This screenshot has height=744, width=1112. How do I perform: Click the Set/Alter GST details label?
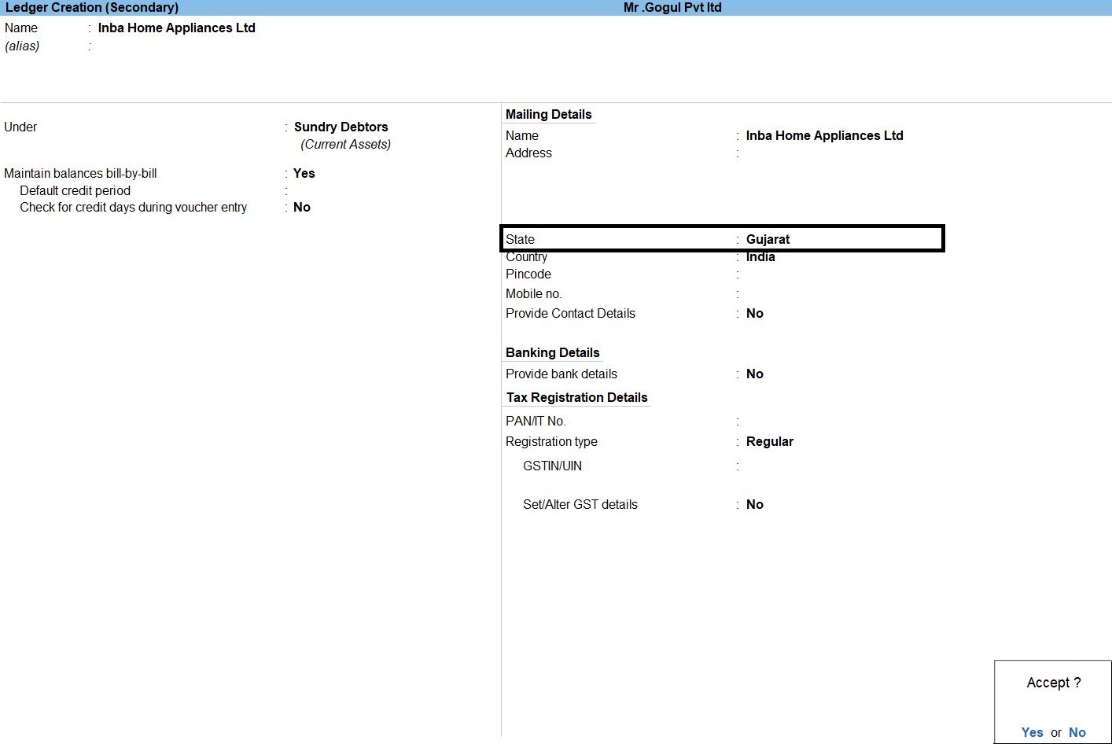(580, 504)
